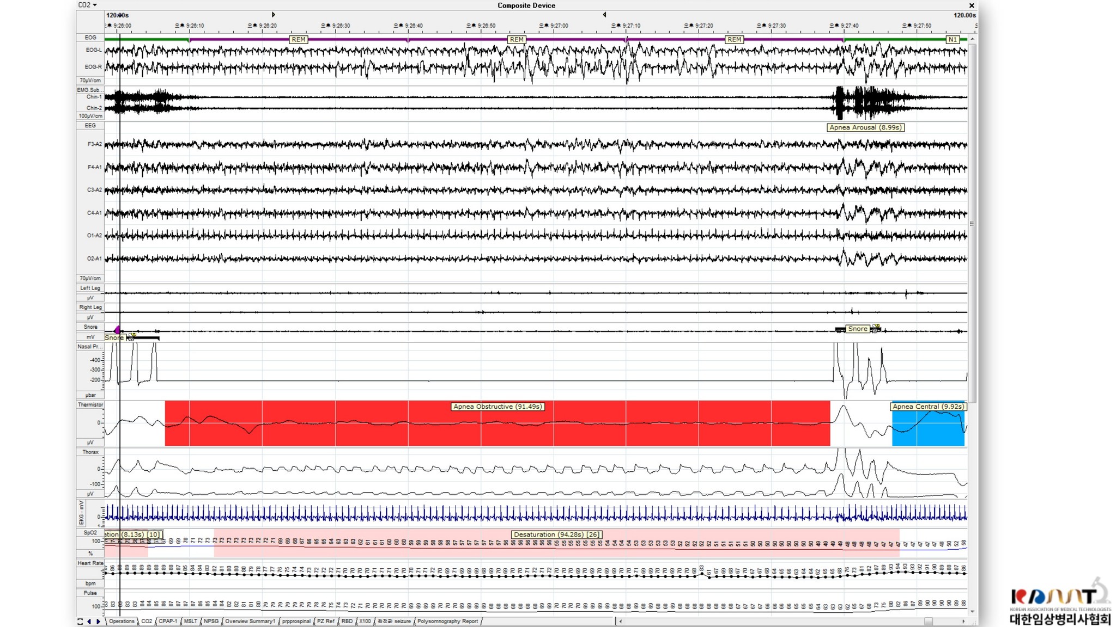
Task: Click the previous tab arrow icon
Action: 89,622
